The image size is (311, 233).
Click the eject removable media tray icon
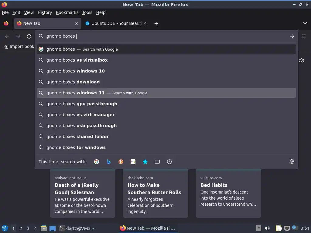259,228
